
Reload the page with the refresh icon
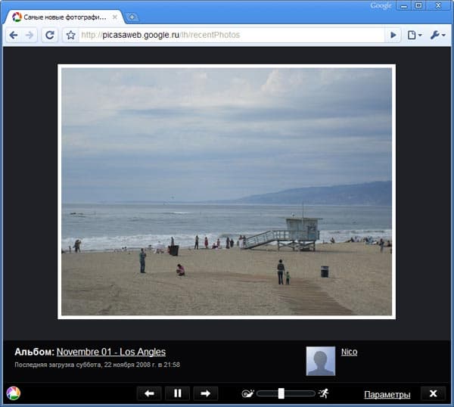pyautogui.click(x=49, y=35)
